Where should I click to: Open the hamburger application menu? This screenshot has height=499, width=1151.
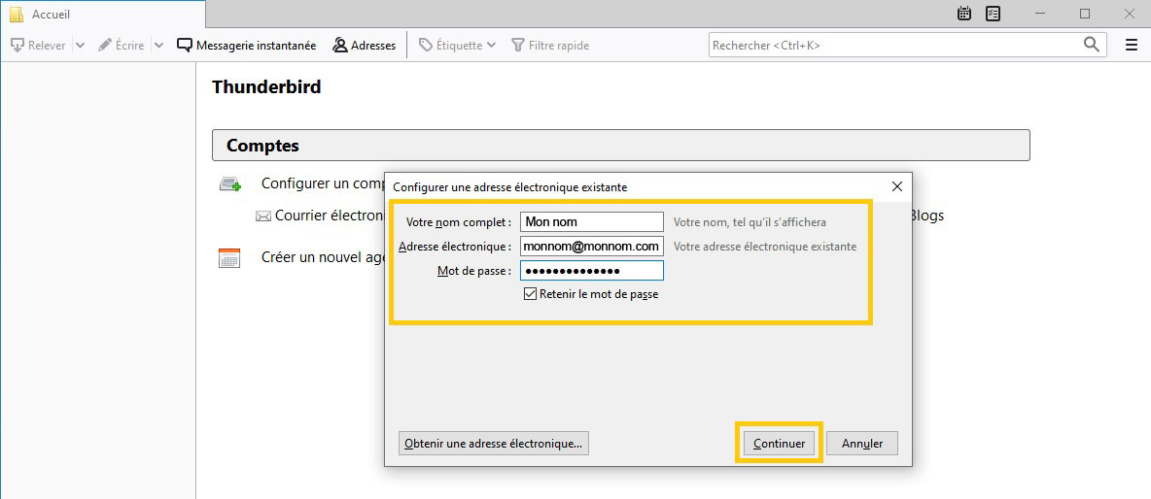pos(1132,45)
